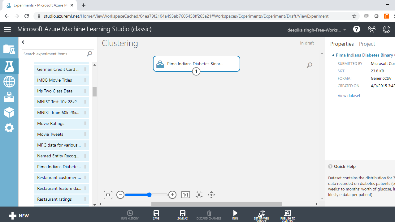Click Publish to Gallery

tap(288, 216)
